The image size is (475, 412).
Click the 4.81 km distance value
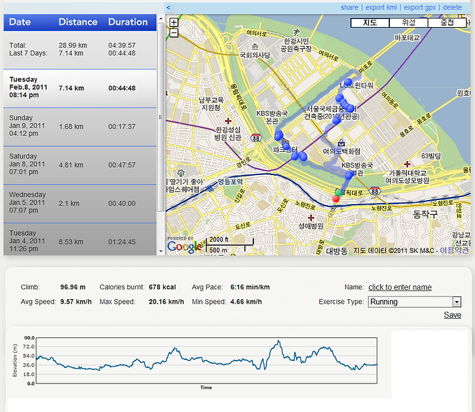pyautogui.click(x=71, y=165)
